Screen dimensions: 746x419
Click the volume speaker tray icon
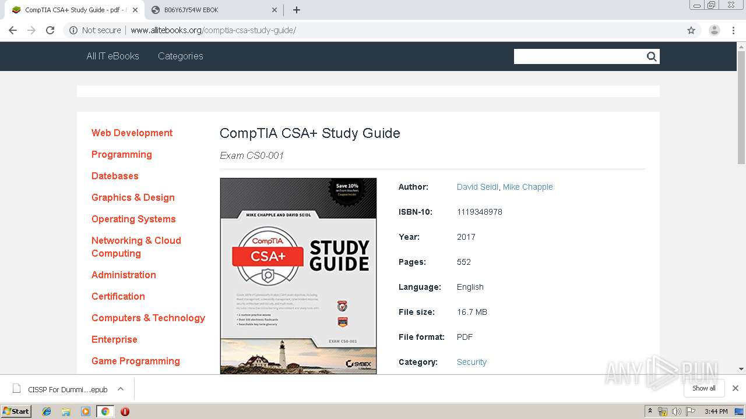(x=676, y=411)
